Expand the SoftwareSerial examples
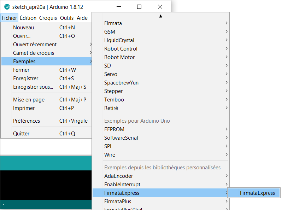The image size is (282, 210). (x=121, y=138)
